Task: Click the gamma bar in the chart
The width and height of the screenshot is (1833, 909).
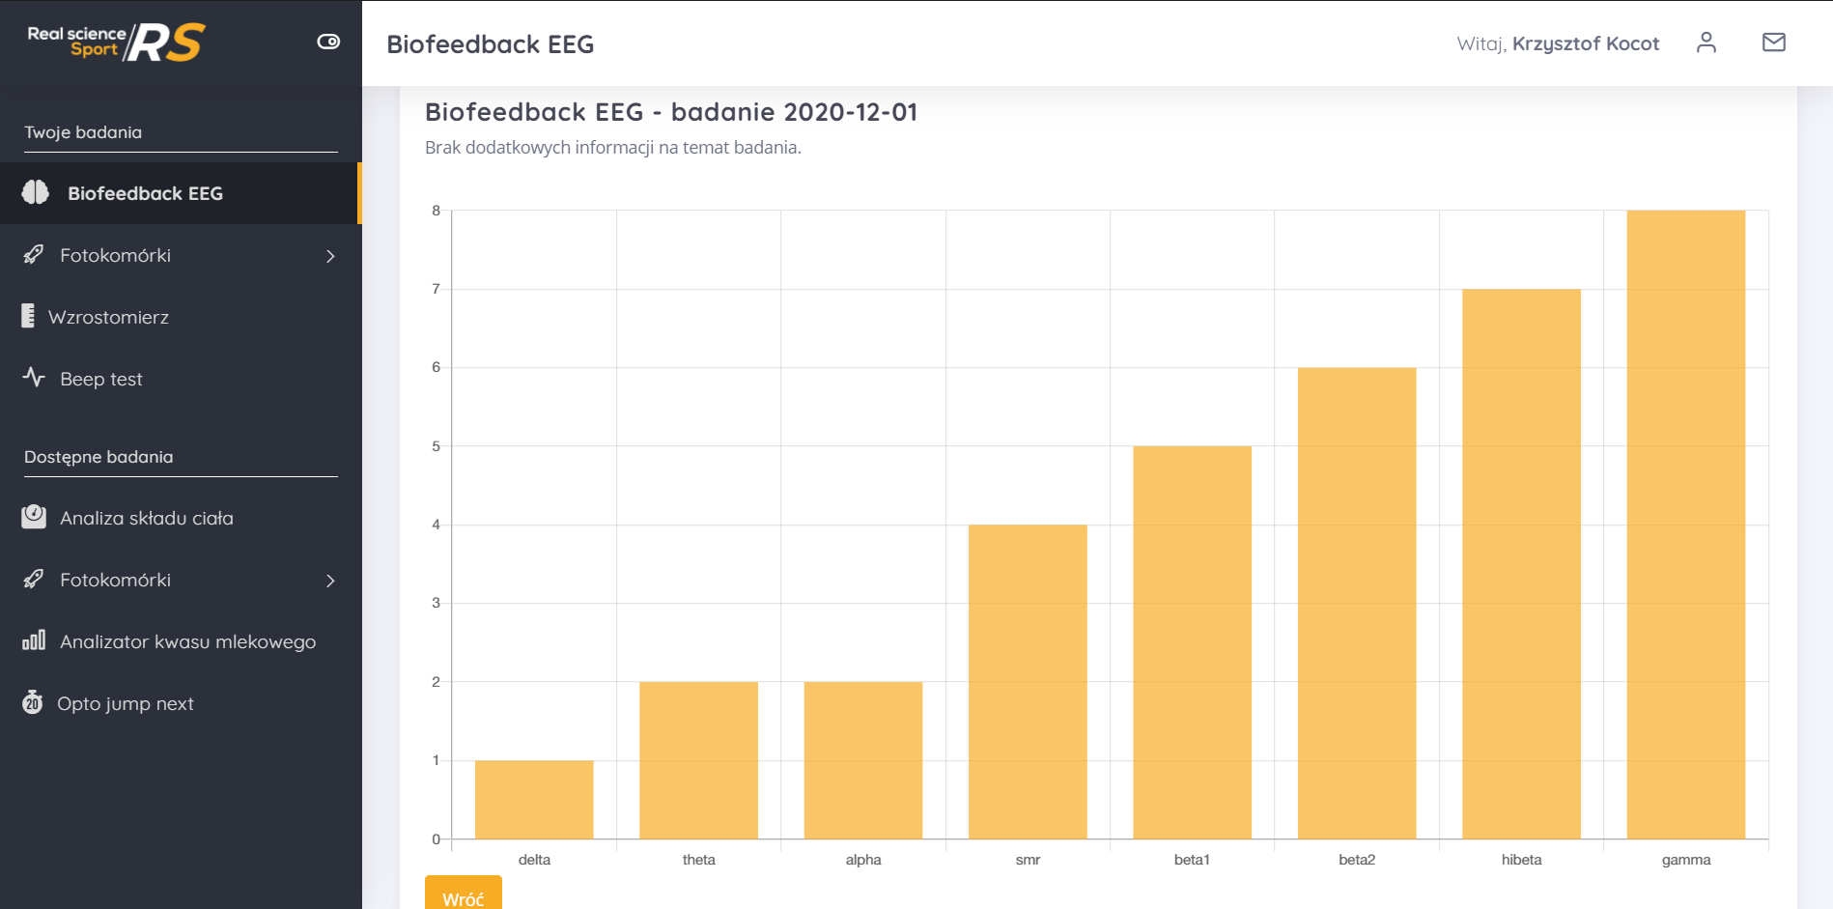Action: pos(1686,525)
